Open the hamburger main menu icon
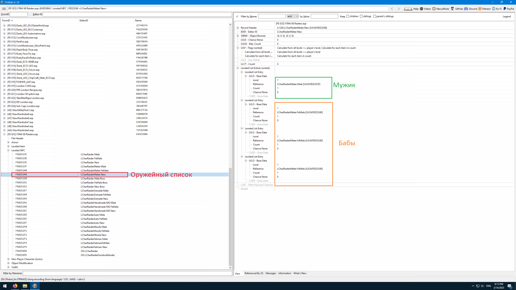The width and height of the screenshot is (516, 290). point(4,9)
